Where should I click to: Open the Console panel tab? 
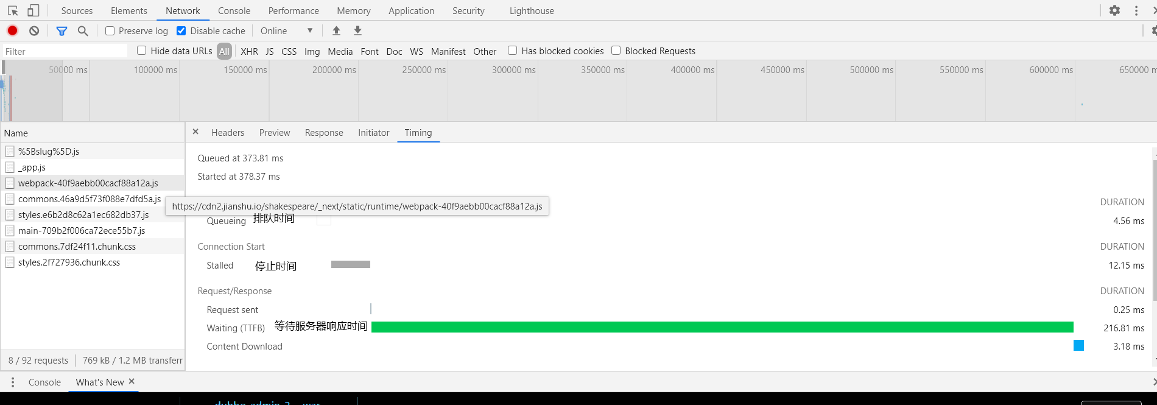[234, 10]
